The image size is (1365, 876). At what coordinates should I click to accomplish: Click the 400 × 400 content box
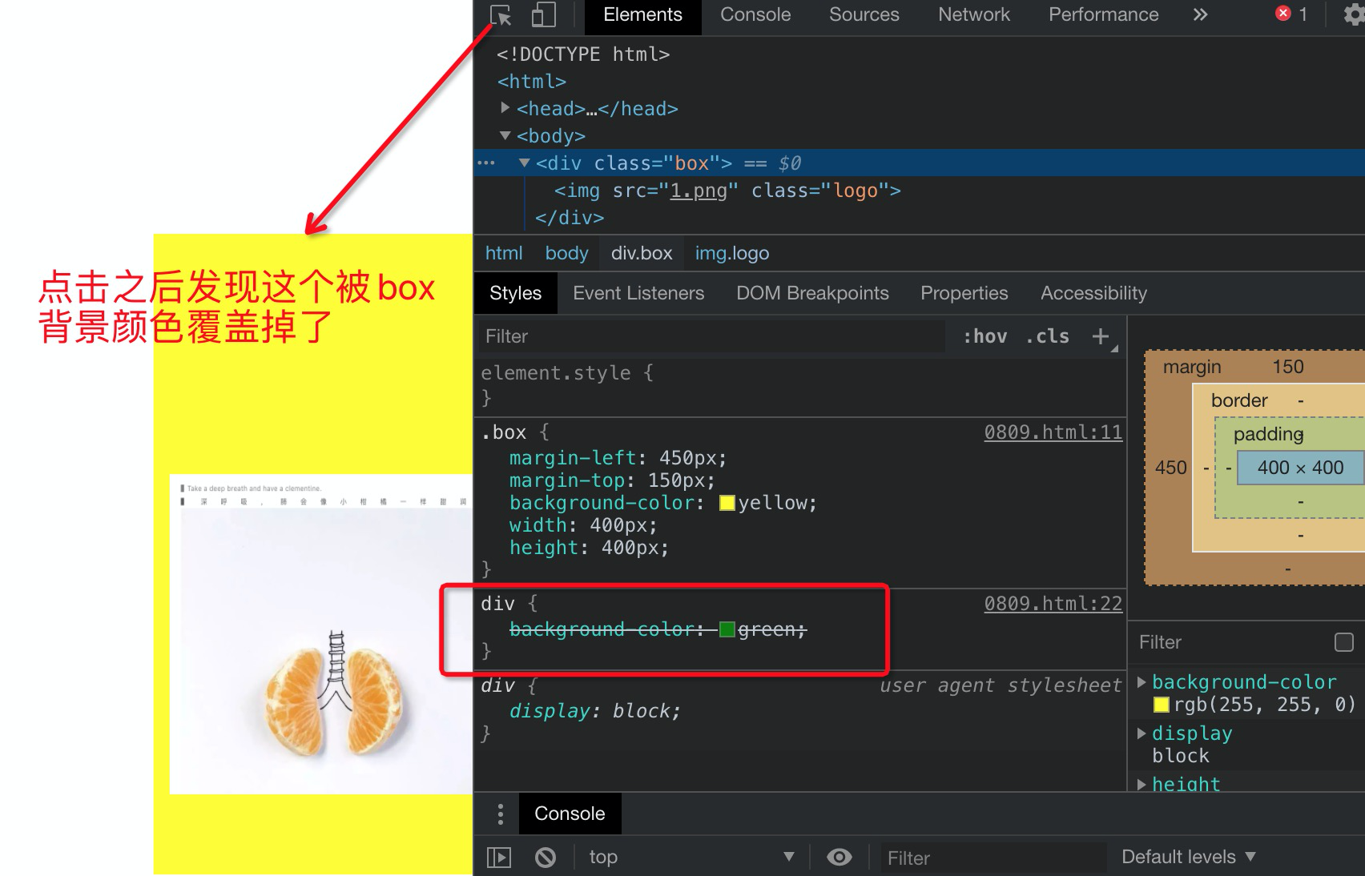tap(1300, 468)
